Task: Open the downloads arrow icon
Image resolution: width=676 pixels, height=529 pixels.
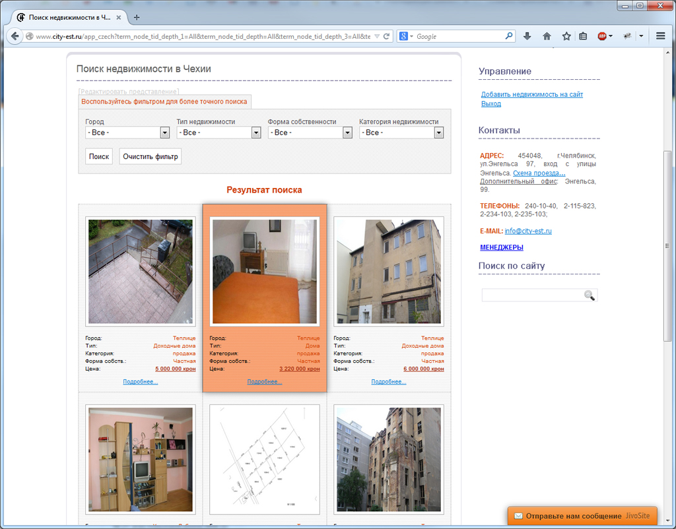Action: (527, 37)
